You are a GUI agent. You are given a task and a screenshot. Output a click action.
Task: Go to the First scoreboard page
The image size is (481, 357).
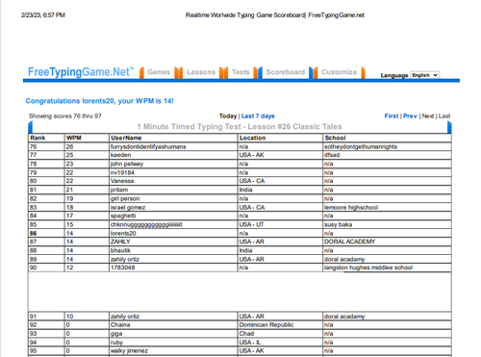tap(392, 116)
